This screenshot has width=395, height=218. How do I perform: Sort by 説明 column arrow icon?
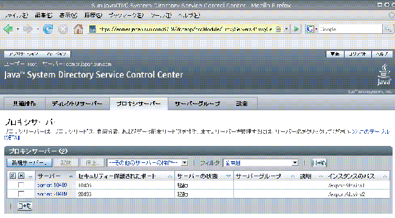click(321, 177)
